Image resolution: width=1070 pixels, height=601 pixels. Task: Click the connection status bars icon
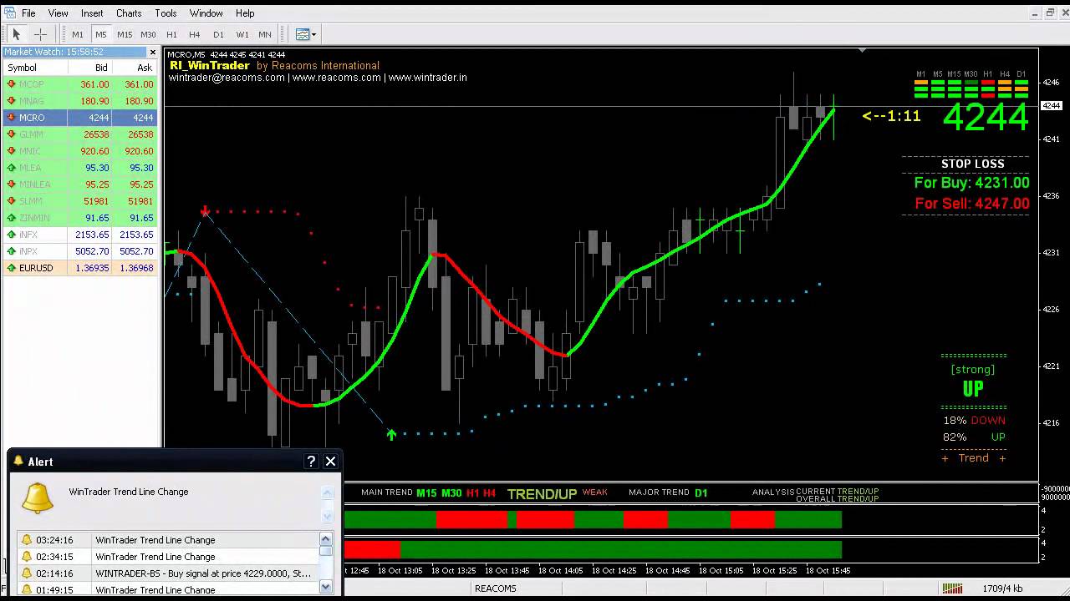(x=951, y=588)
